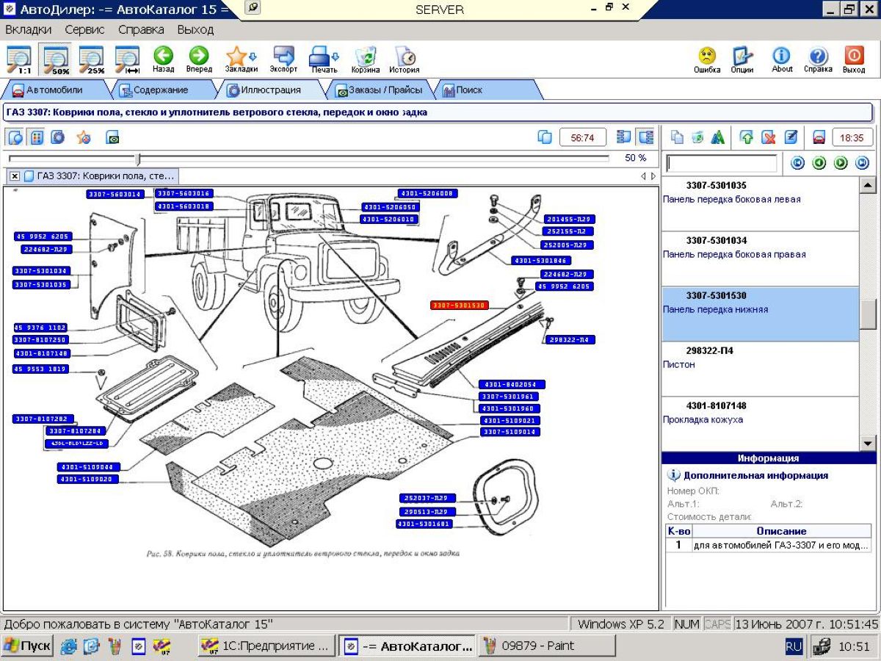The image size is (881, 661).
Task: Click the zoom slider handle at 50 %
Action: [x=137, y=159]
